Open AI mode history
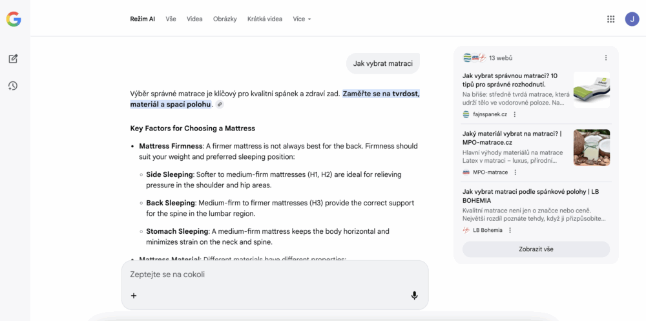The image size is (646, 321). 13,86
